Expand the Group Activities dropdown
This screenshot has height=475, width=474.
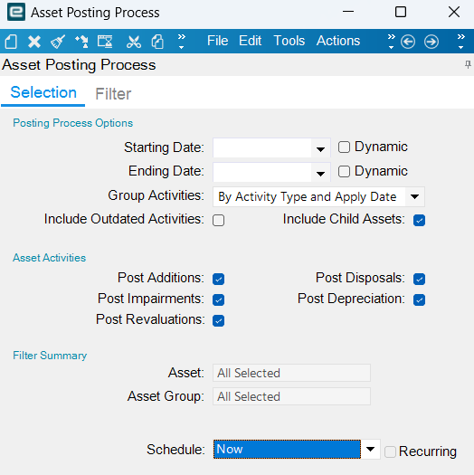click(x=414, y=197)
